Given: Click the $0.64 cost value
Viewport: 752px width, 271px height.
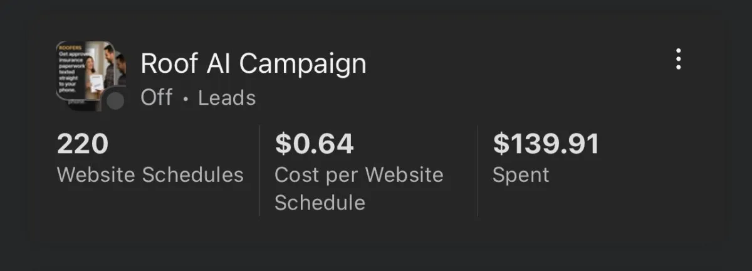Looking at the screenshot, I should point(314,144).
